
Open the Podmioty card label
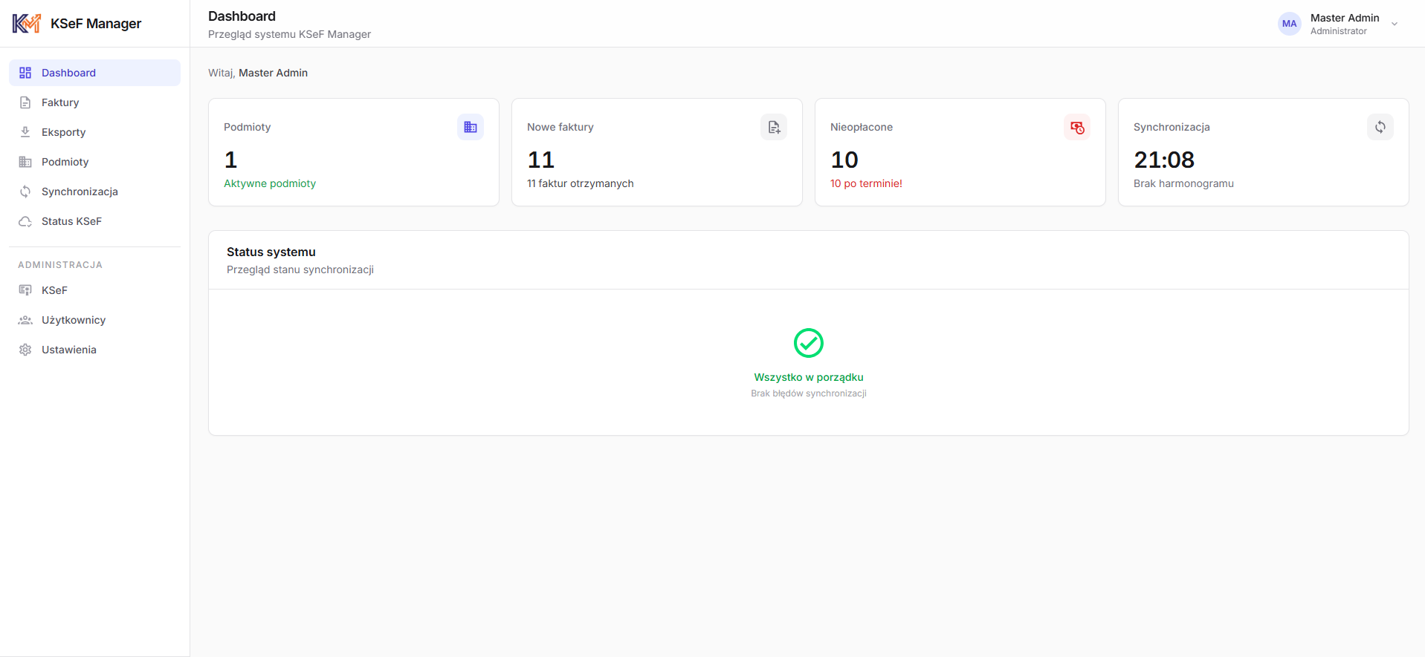click(x=247, y=127)
